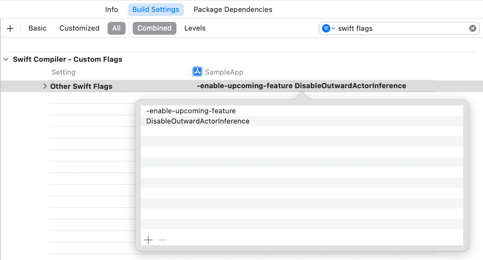Select the -enable-upcoming-feature flag entry
483x260 pixels.
(191, 110)
